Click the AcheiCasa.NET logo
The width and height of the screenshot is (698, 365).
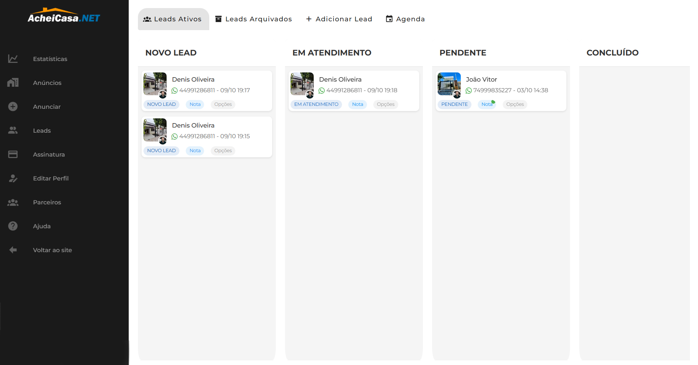(x=63, y=15)
